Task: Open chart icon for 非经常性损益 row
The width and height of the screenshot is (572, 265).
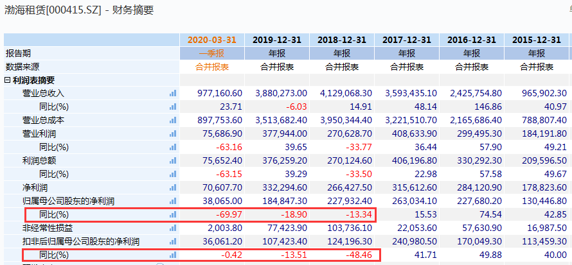Action: 173,228
